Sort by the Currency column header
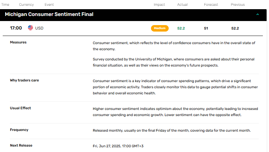This screenshot has height=152, width=269. (x=27, y=5)
